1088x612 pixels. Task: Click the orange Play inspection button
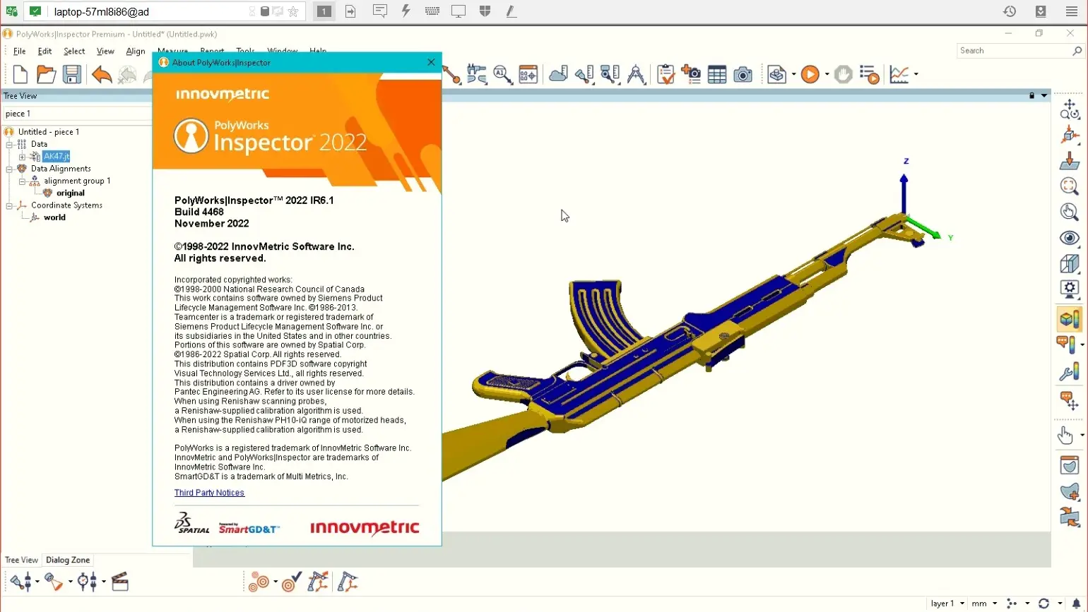pos(810,74)
